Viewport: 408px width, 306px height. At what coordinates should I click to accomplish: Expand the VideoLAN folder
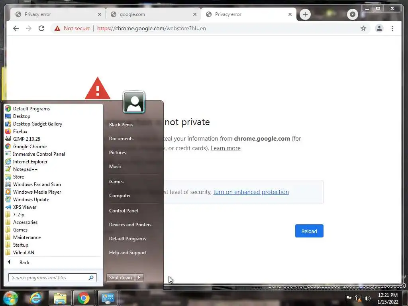(24, 252)
